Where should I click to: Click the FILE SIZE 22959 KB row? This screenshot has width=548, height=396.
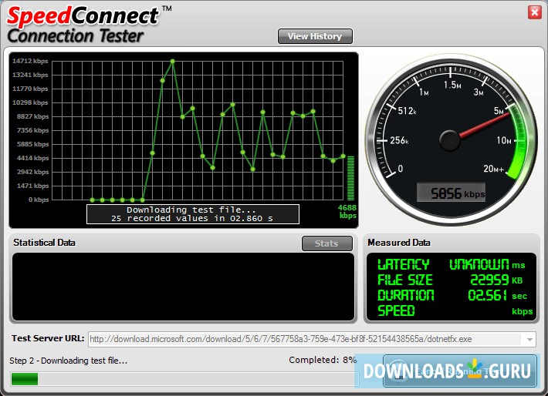coord(451,280)
